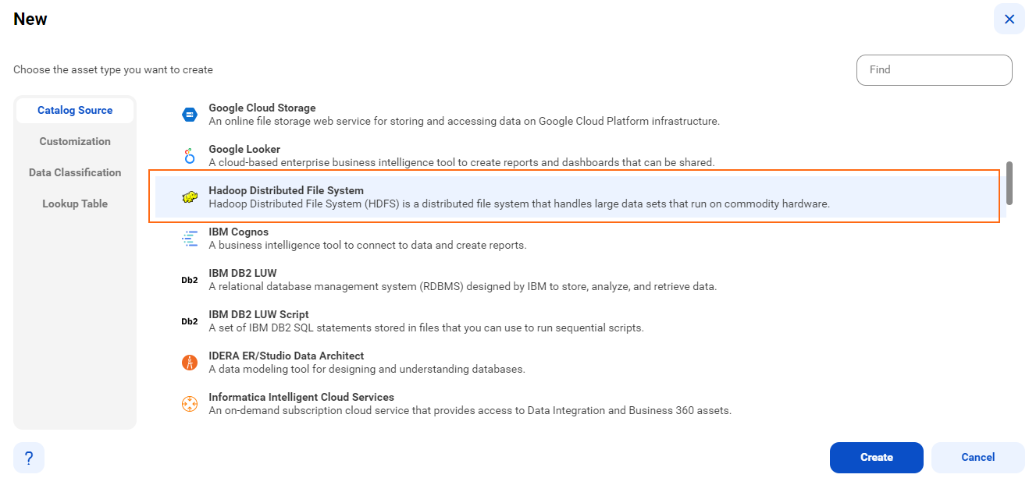Click the IBM Cognos icon
Screen dimensions: 1029x478
click(189, 239)
